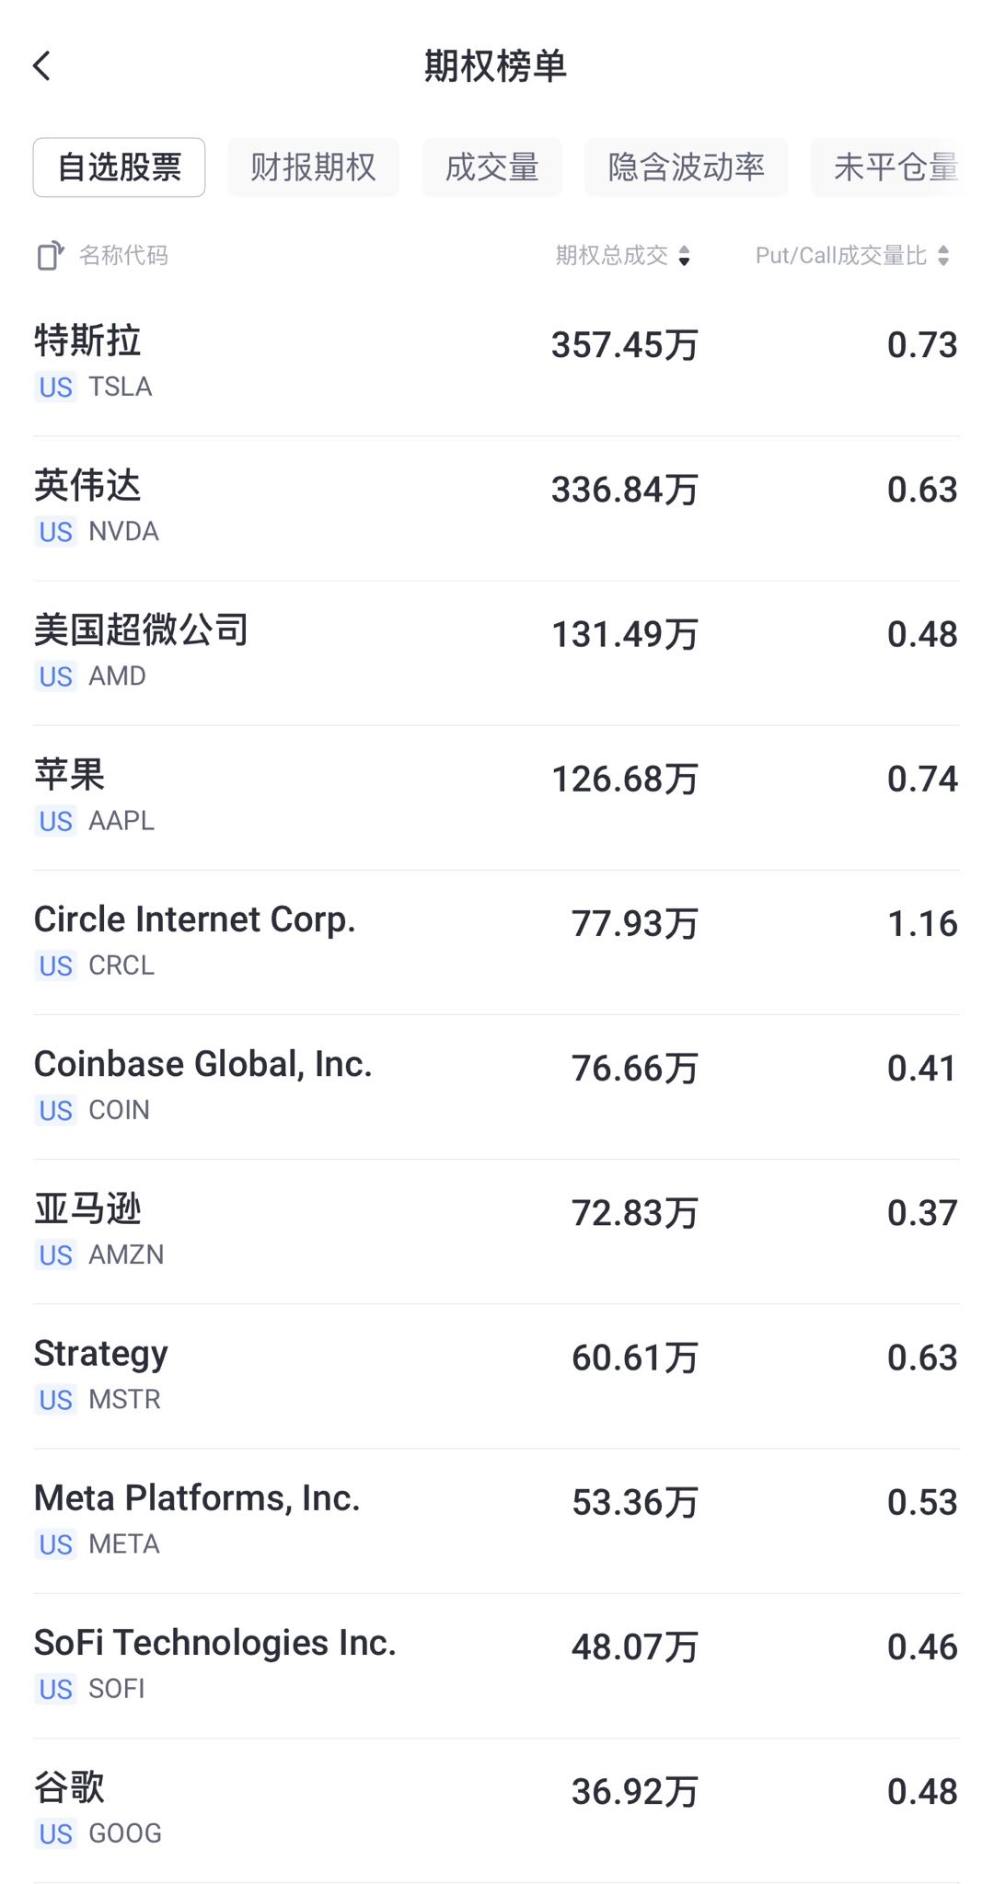This screenshot has height=1884, width=994.
Task: Open the 未平仓量 tab
Action: (893, 168)
